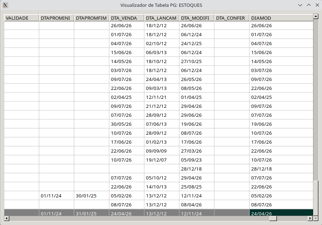The width and height of the screenshot is (322, 225).
Task: Select DTA_VENDA cell 04/07/26
Action: click(x=127, y=44)
